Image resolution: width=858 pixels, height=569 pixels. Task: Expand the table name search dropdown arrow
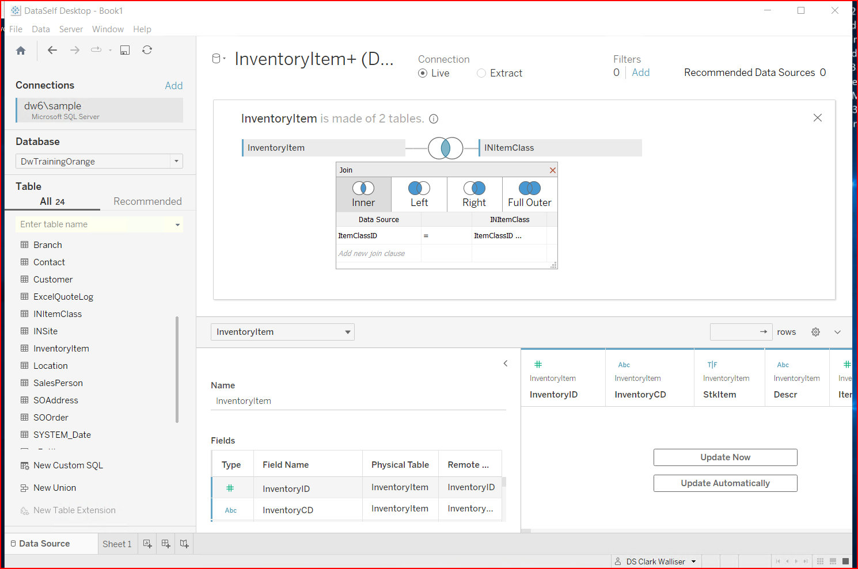177,224
